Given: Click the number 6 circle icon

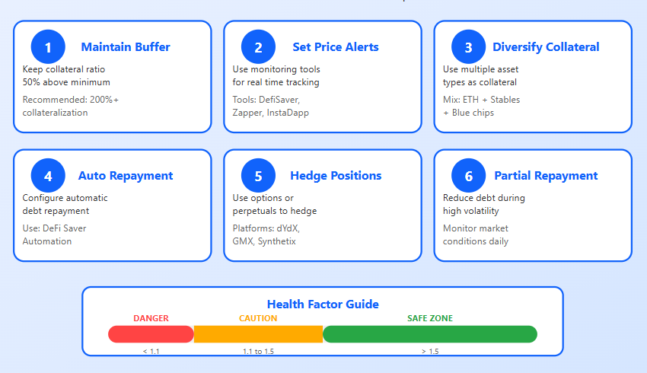Looking at the screenshot, I should 468,176.
